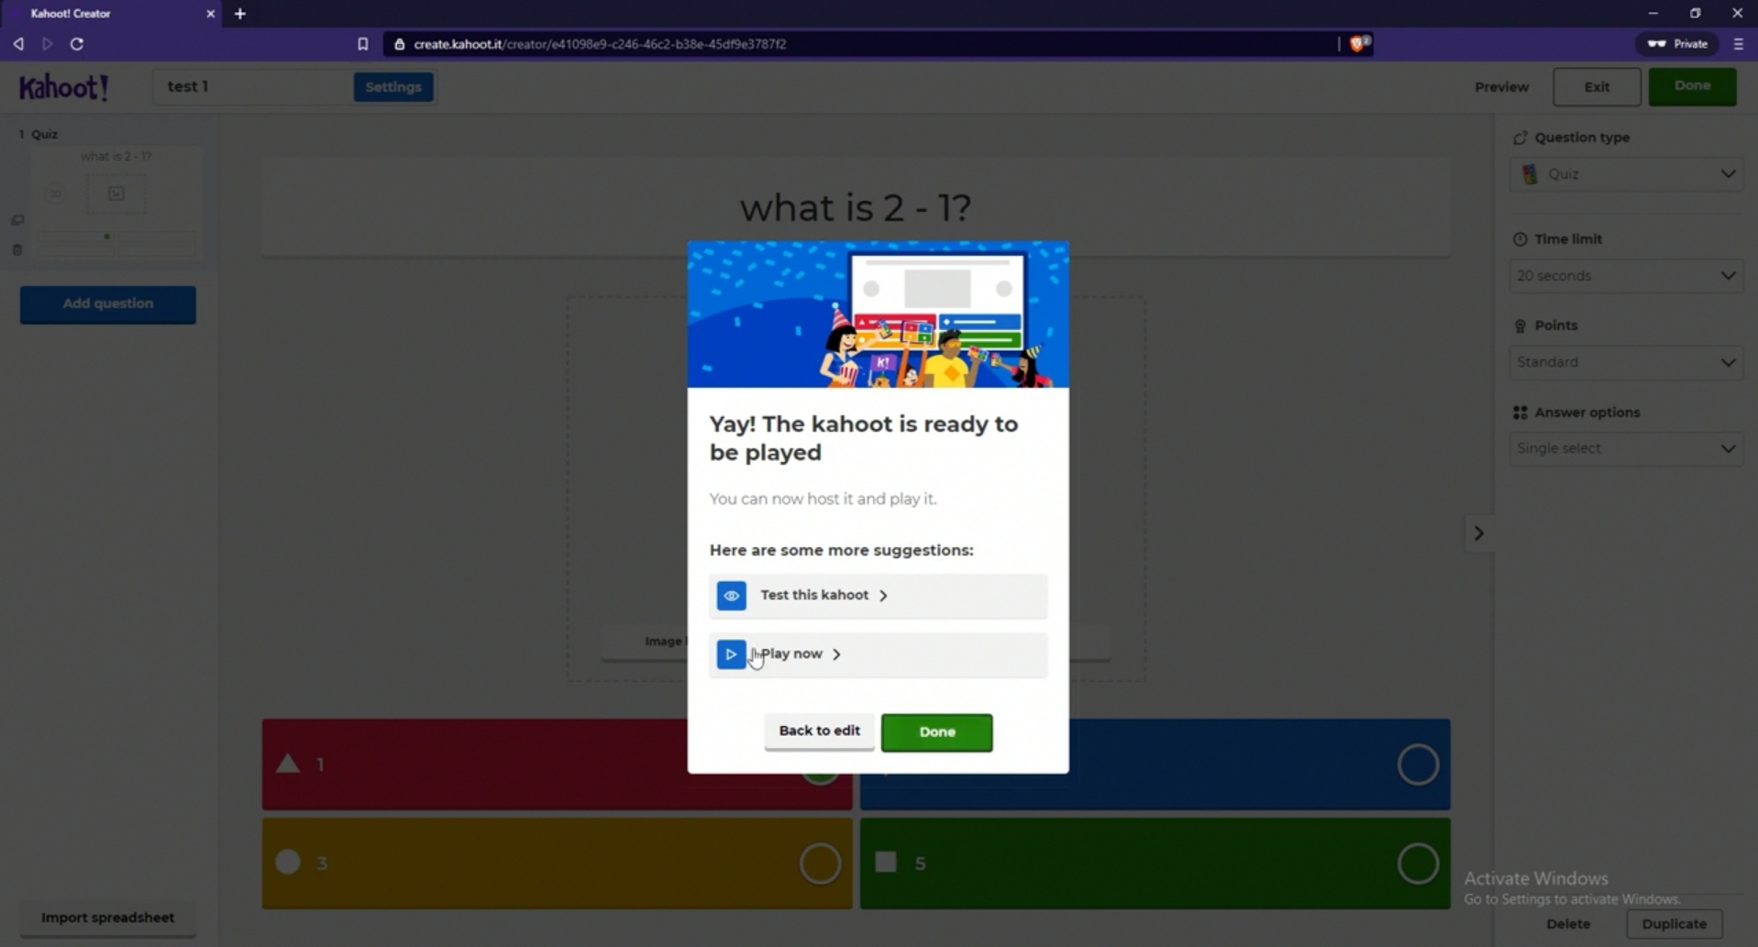The width and height of the screenshot is (1758, 947).
Task: Click the Settings button
Action: click(393, 87)
